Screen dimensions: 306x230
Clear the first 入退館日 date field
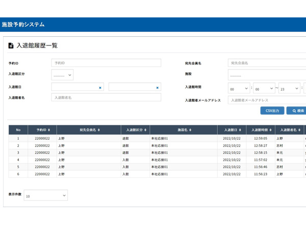[100, 87]
